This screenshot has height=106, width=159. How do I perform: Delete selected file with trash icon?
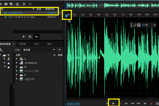click(24, 4)
